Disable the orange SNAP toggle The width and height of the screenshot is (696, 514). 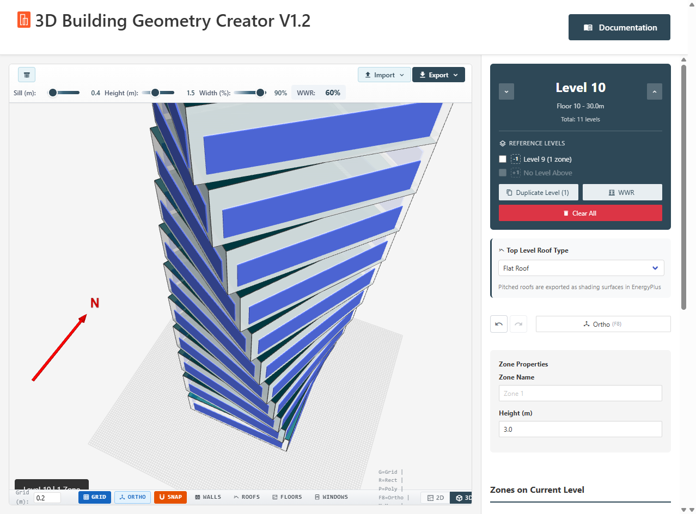(170, 497)
